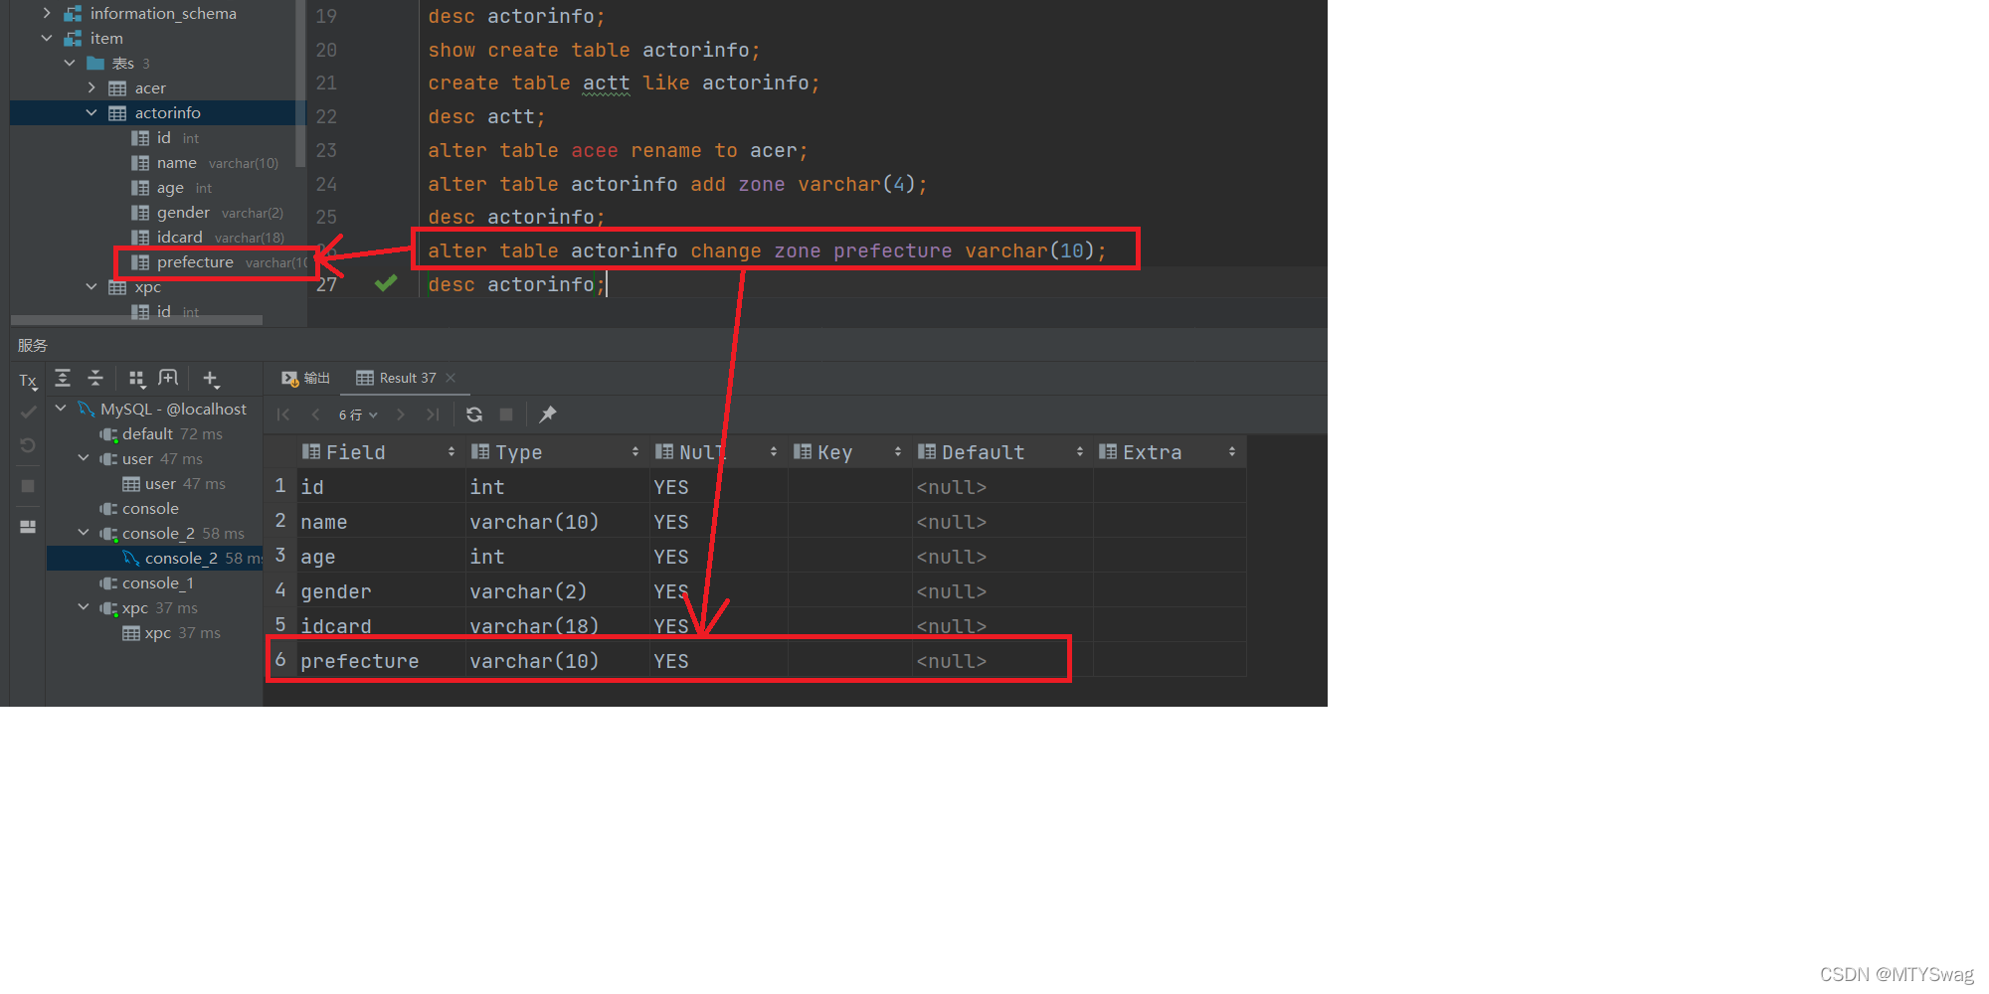
Task: Go to previous page of results
Action: click(315, 414)
